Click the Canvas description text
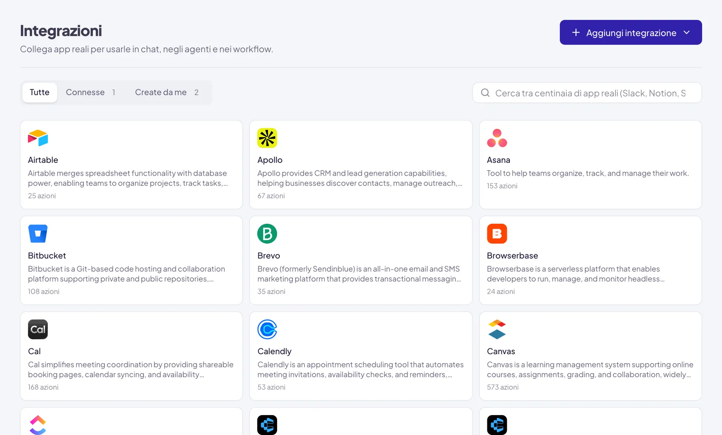Viewport: 722px width, 435px height. (590, 370)
